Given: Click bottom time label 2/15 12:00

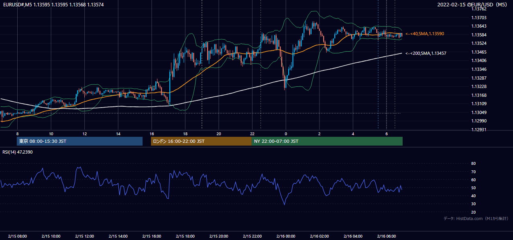Looking at the screenshot, I should pyautogui.click(x=85, y=236).
